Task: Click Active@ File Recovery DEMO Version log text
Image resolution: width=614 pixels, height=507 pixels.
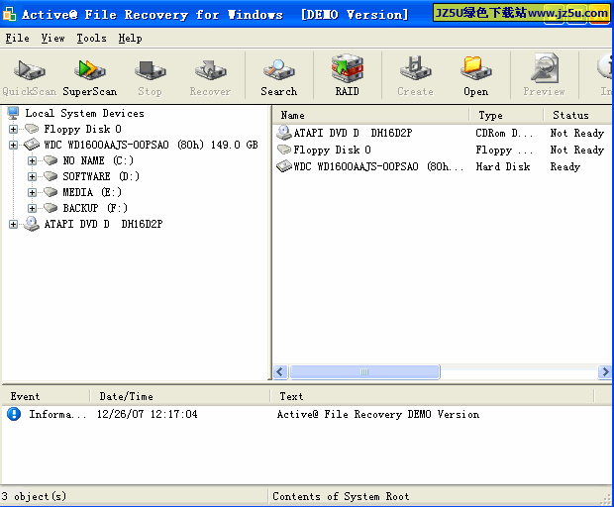Action: pyautogui.click(x=378, y=414)
